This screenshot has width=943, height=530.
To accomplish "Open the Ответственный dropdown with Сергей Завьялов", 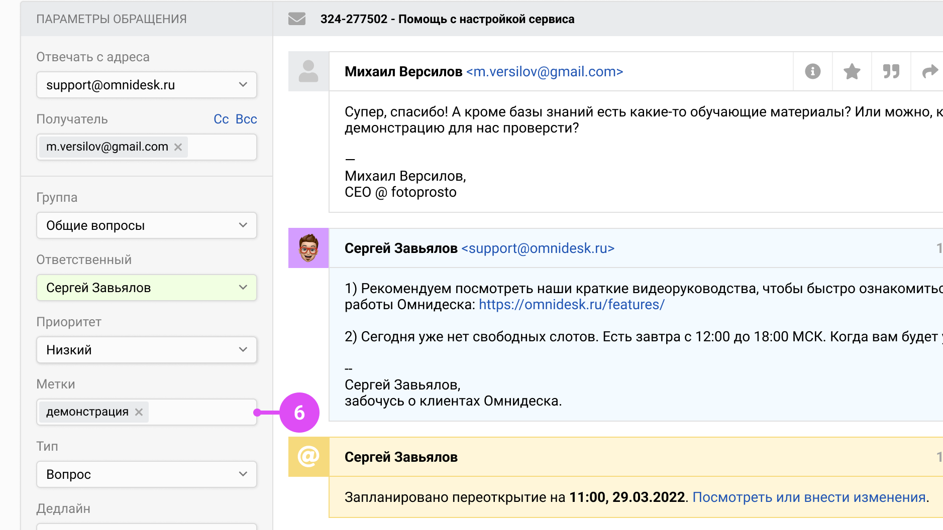I will [x=146, y=288].
